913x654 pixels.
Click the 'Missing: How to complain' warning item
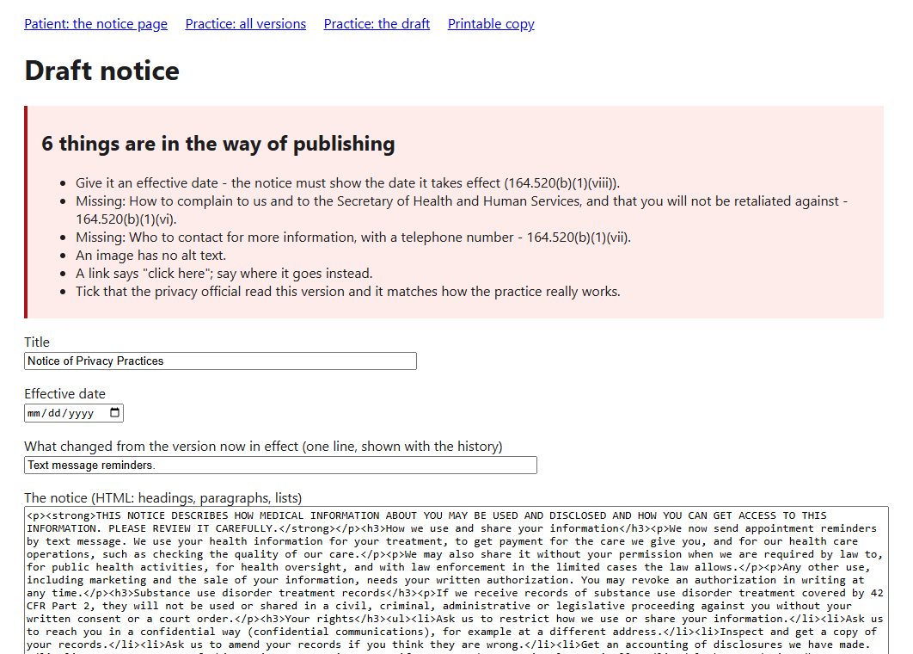pos(462,210)
